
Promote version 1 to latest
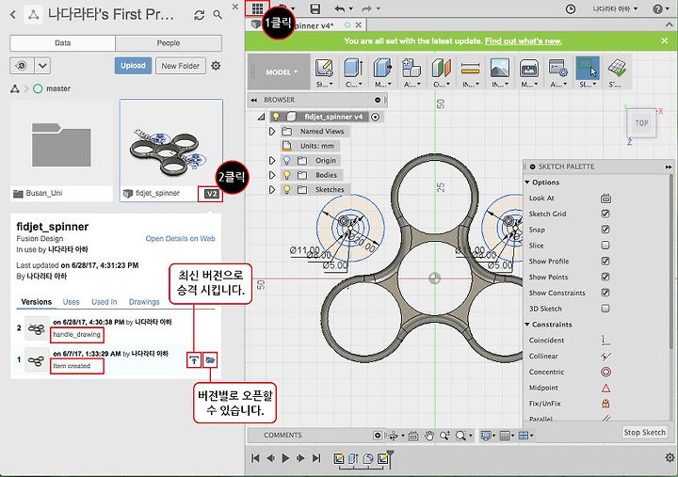tap(194, 360)
